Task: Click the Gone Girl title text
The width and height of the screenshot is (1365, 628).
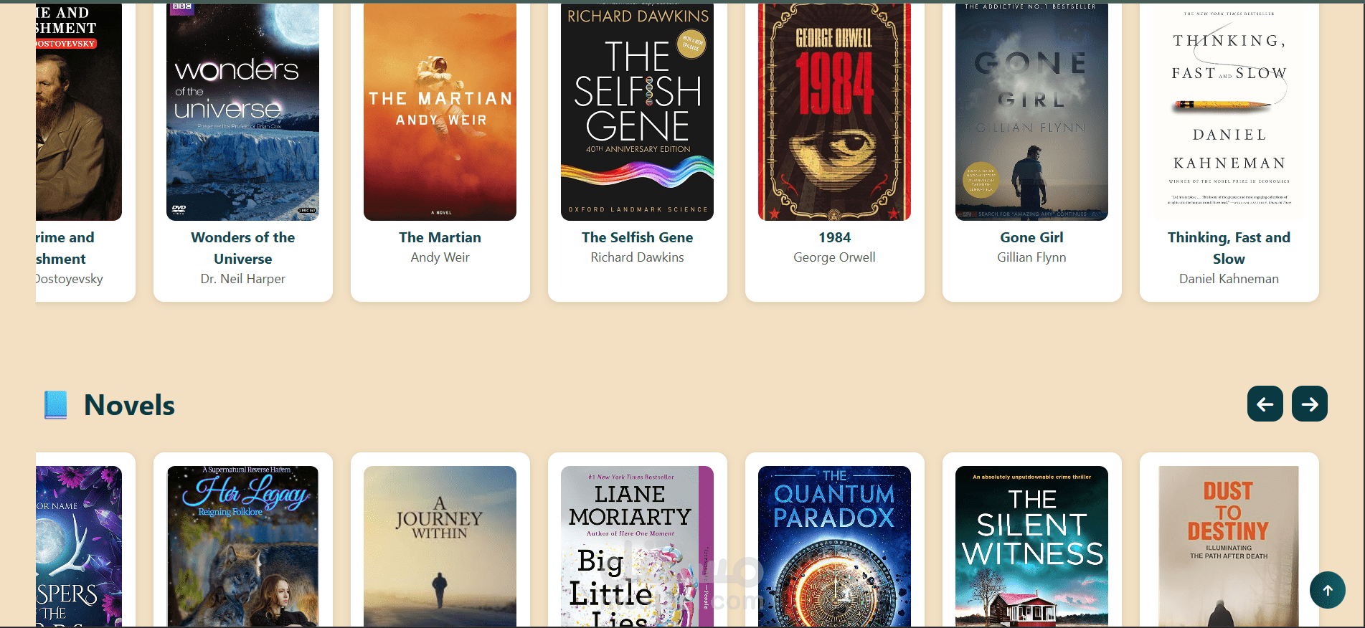Action: coord(1031,237)
